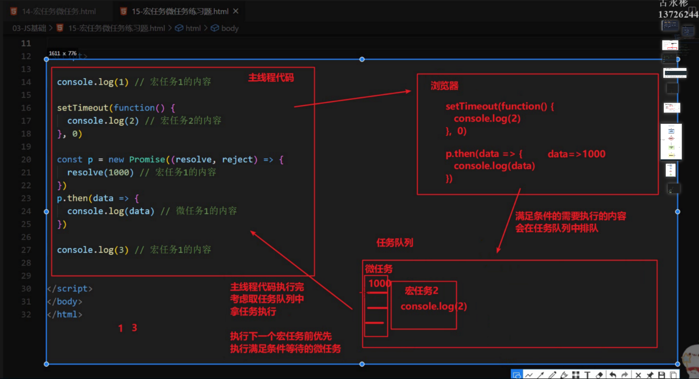Image resolution: width=699 pixels, height=379 pixels.
Task: Click the bottom-left corner selection handle
Action: [x=46, y=364]
